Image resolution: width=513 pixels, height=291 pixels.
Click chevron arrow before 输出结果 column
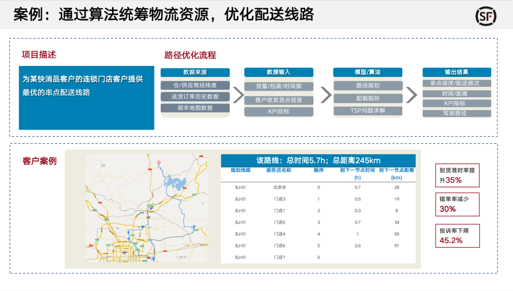[x=411, y=95]
